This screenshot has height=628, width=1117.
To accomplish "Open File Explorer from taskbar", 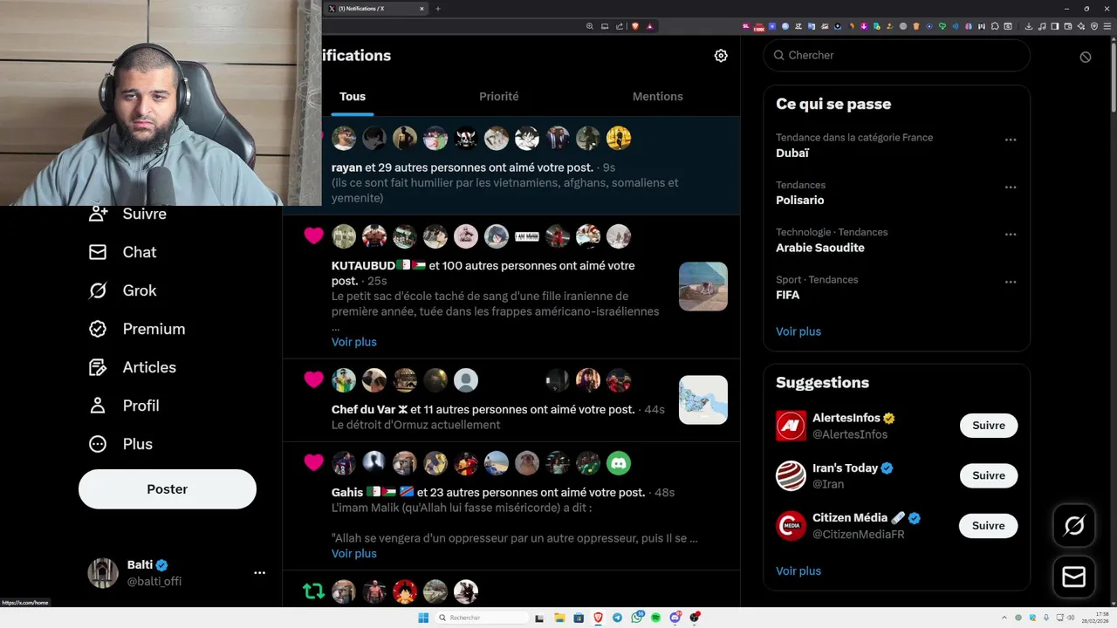I will (559, 618).
